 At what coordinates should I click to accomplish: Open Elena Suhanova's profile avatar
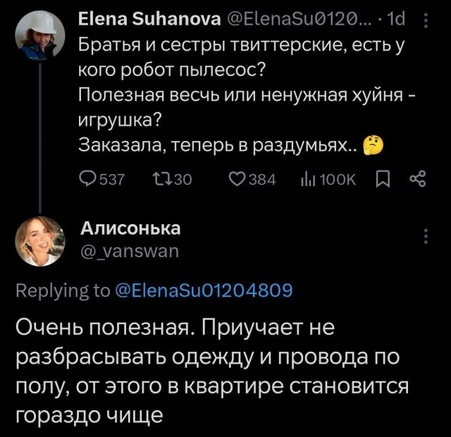click(x=42, y=35)
